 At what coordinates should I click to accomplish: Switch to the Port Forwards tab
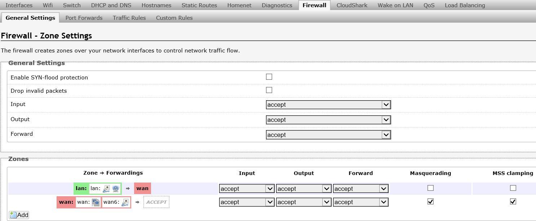84,18
